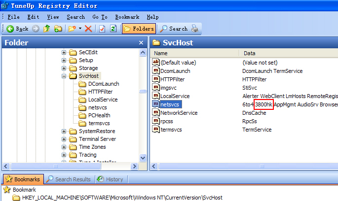Open the Go To menu
338x201 pixels.
point(100,17)
